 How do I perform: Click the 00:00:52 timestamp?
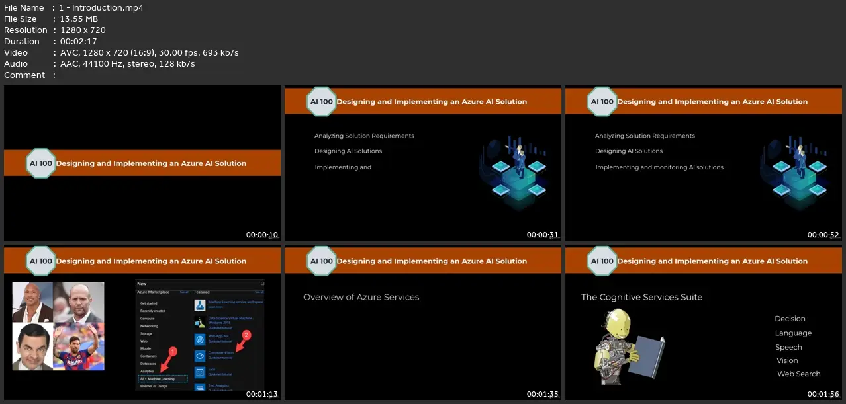(x=823, y=235)
